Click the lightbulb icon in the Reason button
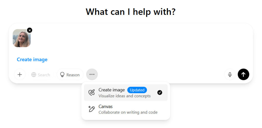This screenshot has height=128, width=262. coord(62,75)
